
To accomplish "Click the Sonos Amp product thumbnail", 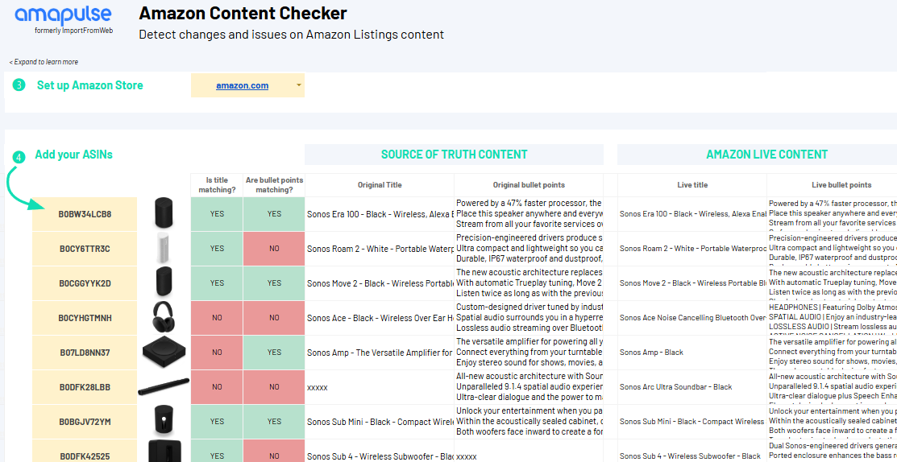I will (x=164, y=353).
